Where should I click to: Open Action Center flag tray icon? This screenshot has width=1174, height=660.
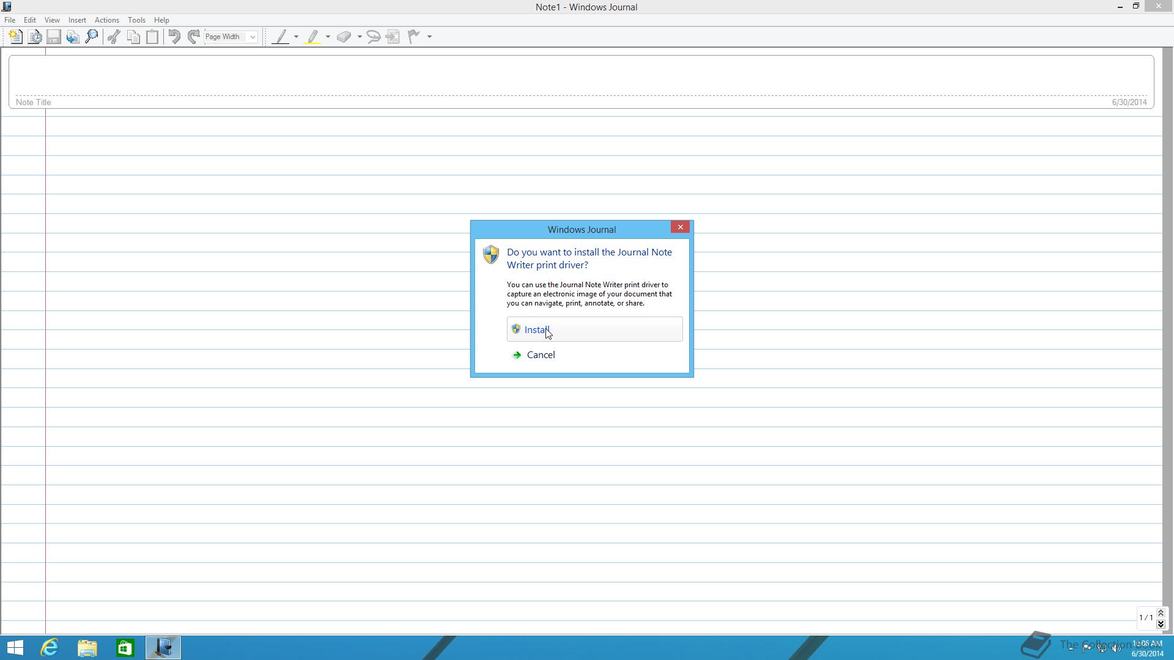pos(1087,648)
